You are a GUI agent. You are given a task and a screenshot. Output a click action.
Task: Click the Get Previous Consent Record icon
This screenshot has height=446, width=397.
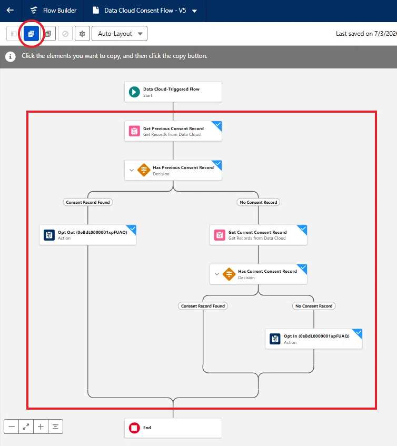pyautogui.click(x=134, y=131)
